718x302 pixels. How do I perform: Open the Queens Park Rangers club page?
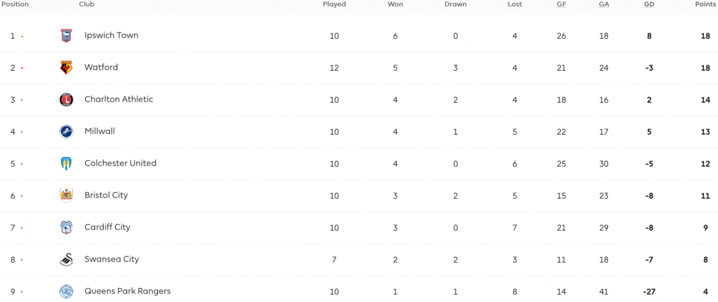click(127, 291)
